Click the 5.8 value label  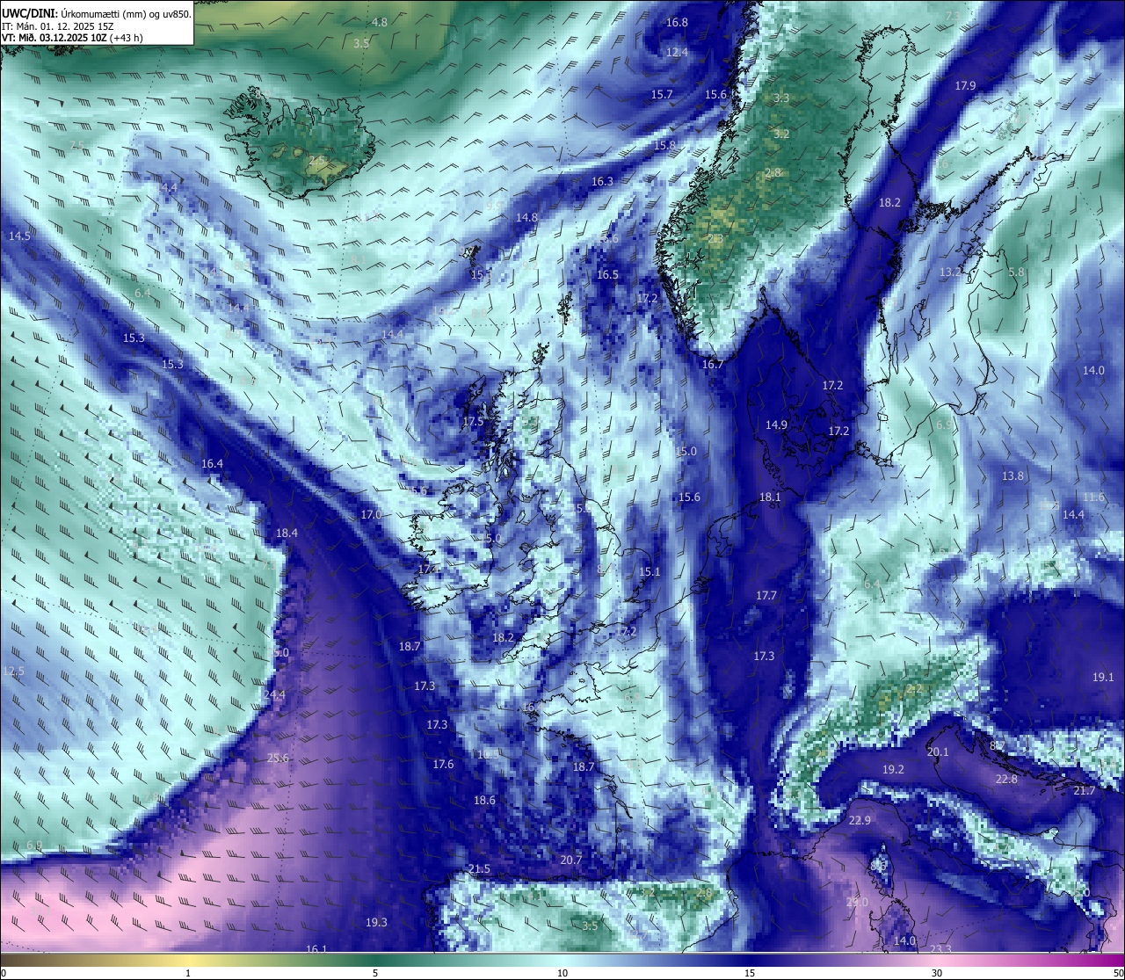click(x=1016, y=272)
